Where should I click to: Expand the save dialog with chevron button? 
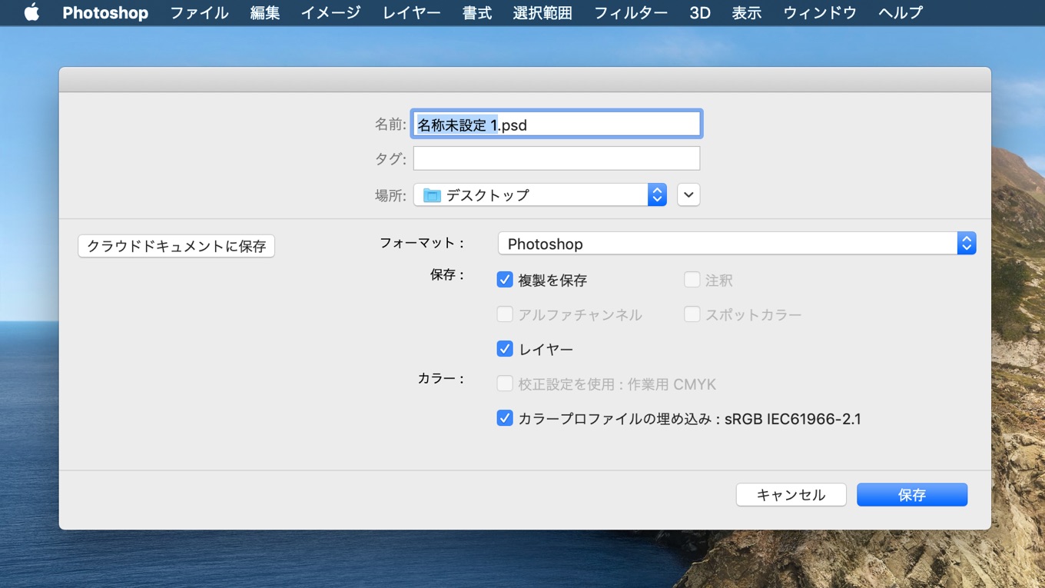pos(688,195)
